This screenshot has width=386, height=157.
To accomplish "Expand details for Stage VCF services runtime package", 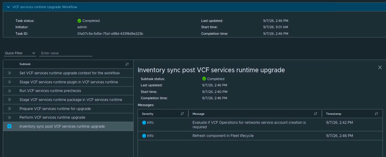I will coord(9,100).
